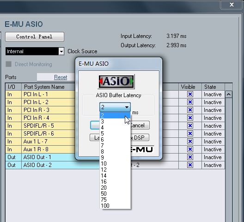Toggle Visible checkbox for PCI In R - 4

[x=190, y=118]
